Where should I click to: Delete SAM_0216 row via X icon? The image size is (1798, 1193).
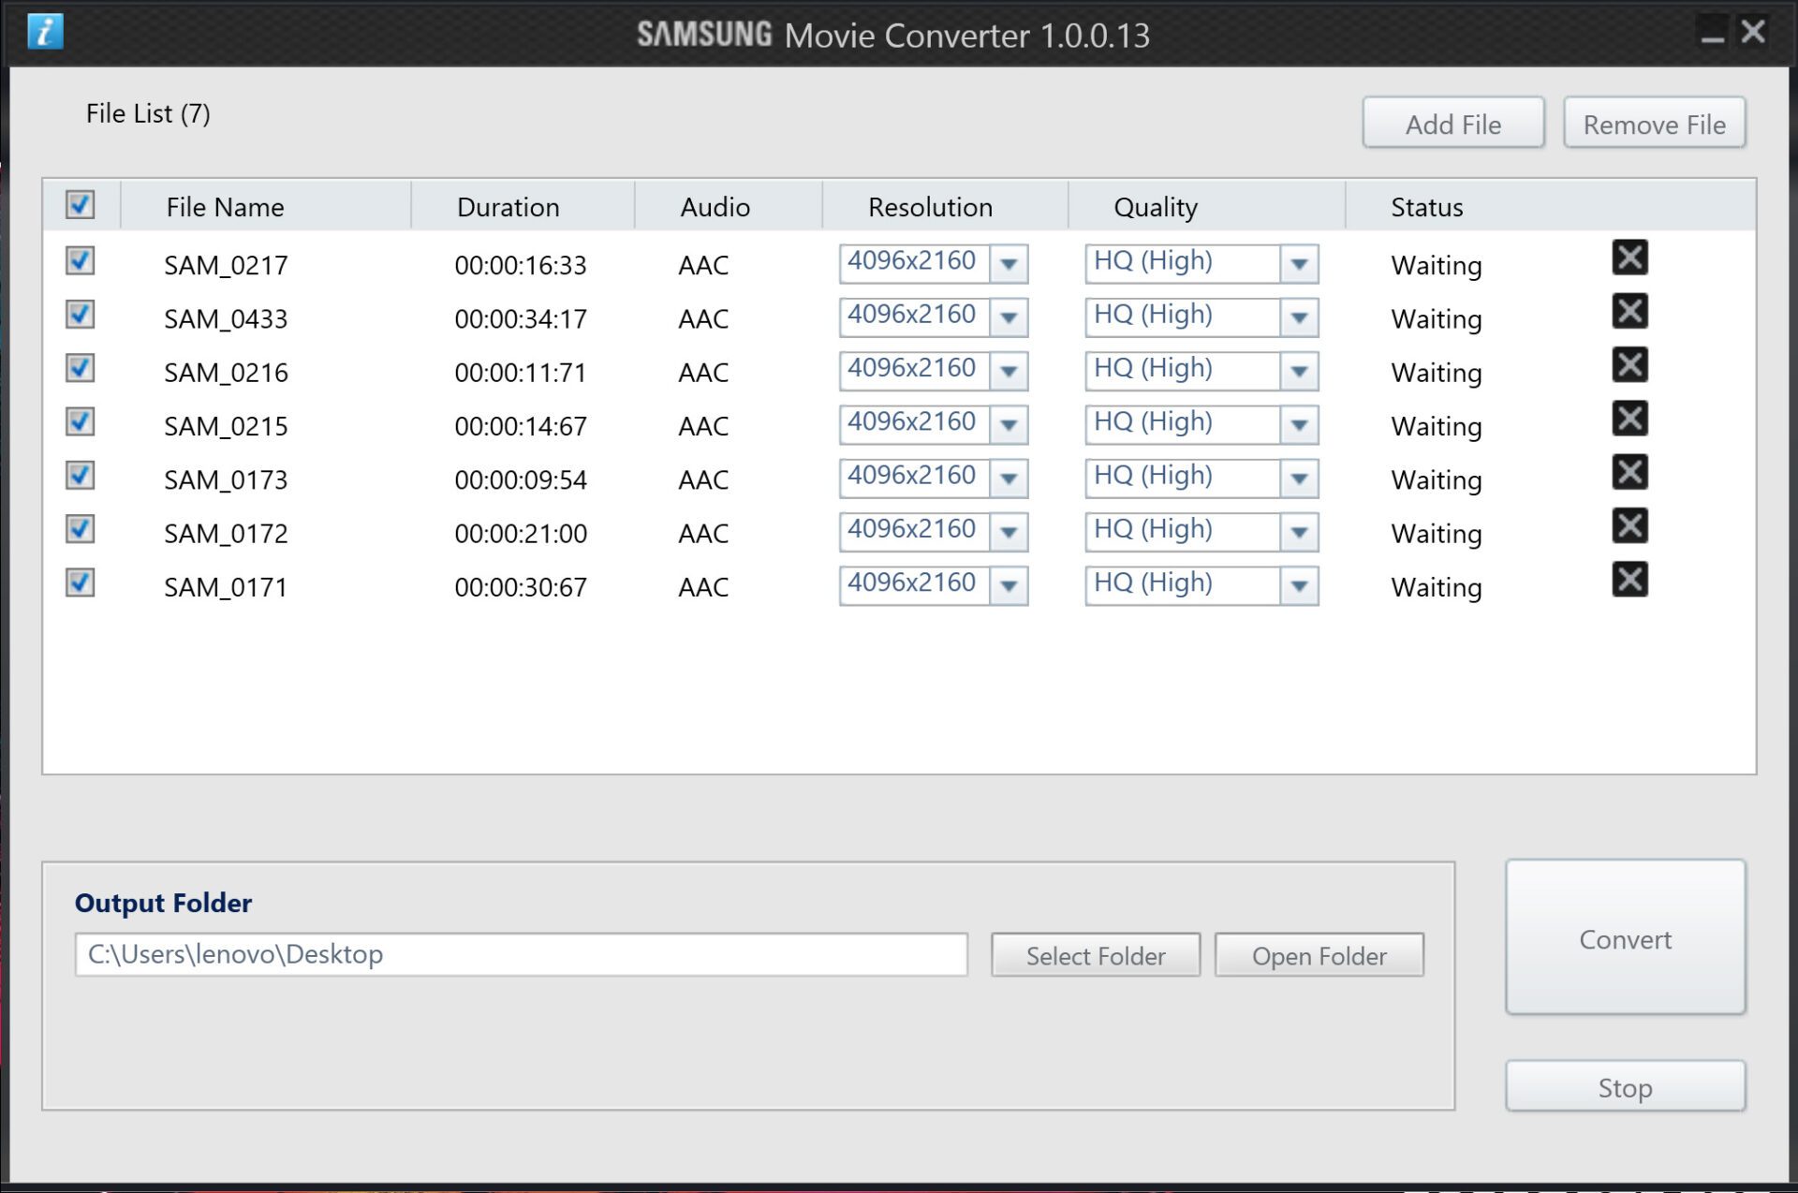[1629, 364]
